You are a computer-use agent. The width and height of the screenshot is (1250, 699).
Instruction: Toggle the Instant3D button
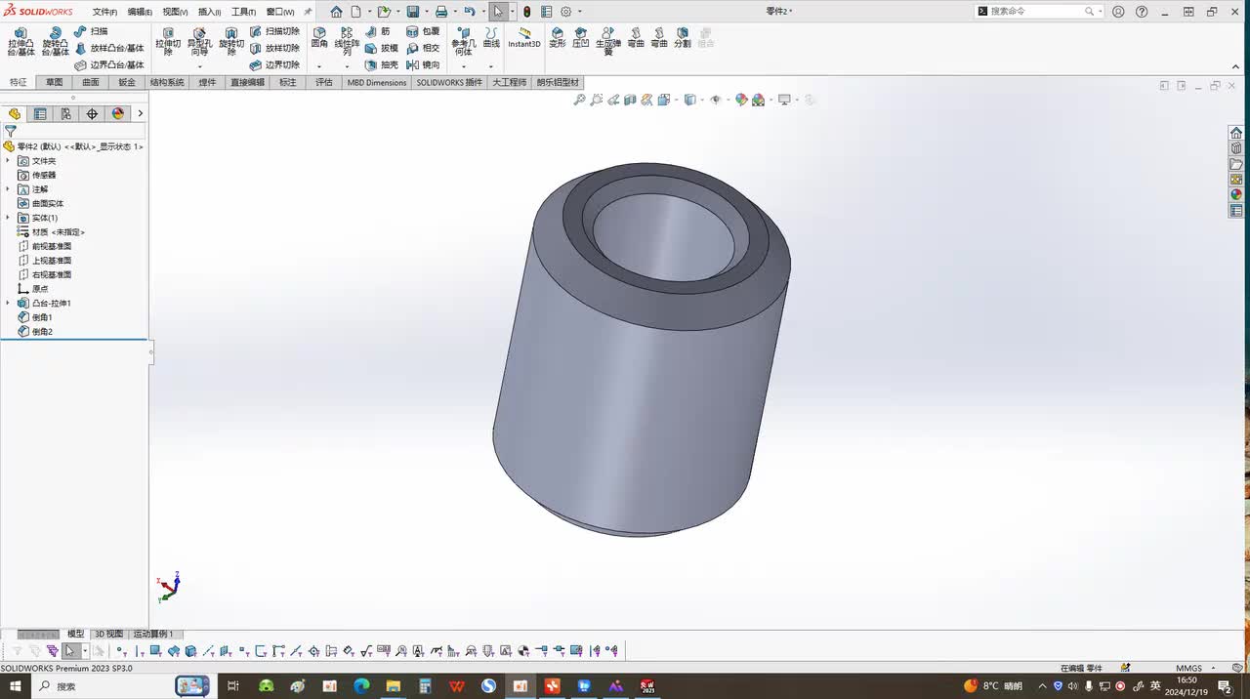click(524, 37)
